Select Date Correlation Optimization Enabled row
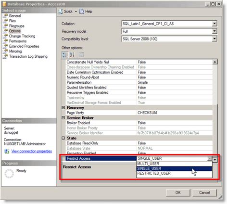The image size is (228, 205). (139, 72)
